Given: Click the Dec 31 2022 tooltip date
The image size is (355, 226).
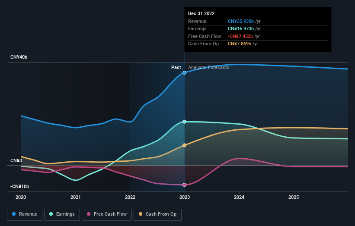Looking at the screenshot, I should click(201, 13).
